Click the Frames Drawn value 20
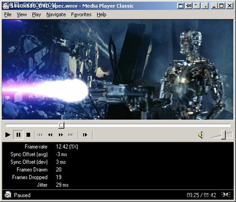 59,170
